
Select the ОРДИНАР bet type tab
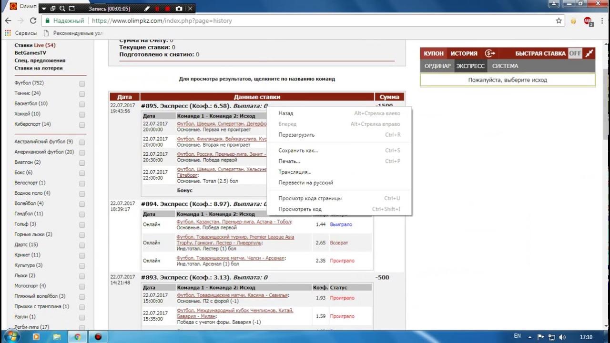437,66
